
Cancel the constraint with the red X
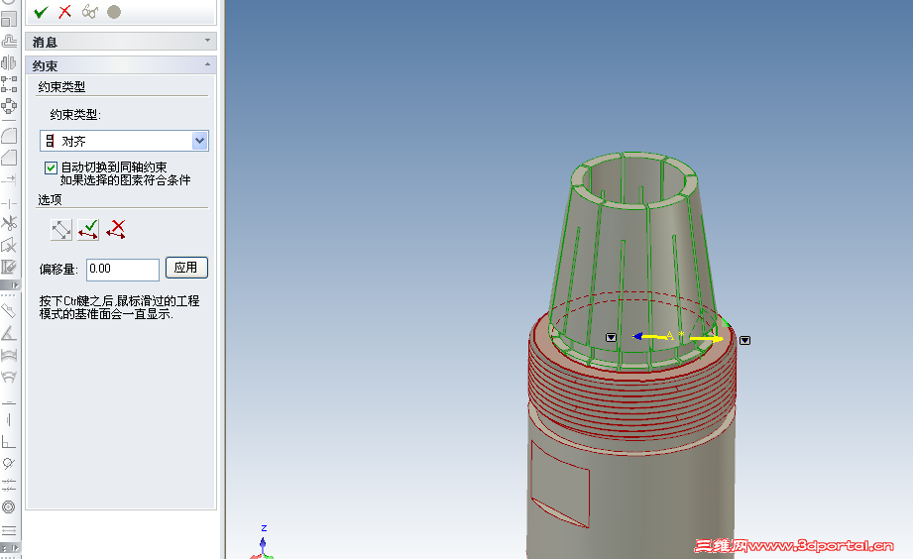coord(65,12)
